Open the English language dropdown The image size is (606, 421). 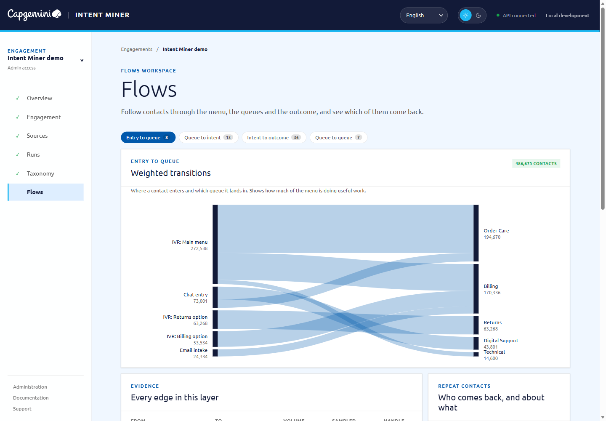click(424, 15)
